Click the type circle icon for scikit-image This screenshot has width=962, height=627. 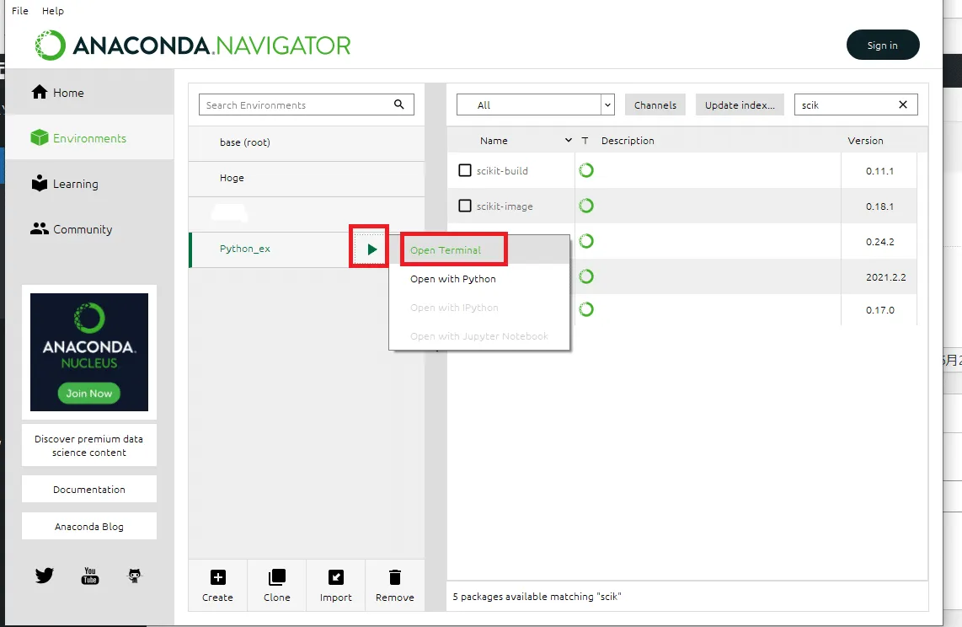click(586, 206)
